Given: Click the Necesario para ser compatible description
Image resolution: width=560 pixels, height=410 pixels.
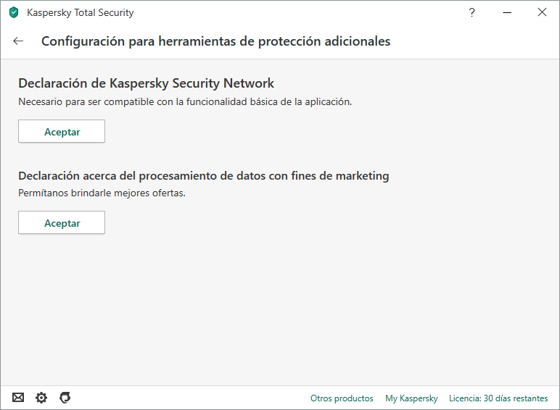Looking at the screenshot, I should coord(184,101).
